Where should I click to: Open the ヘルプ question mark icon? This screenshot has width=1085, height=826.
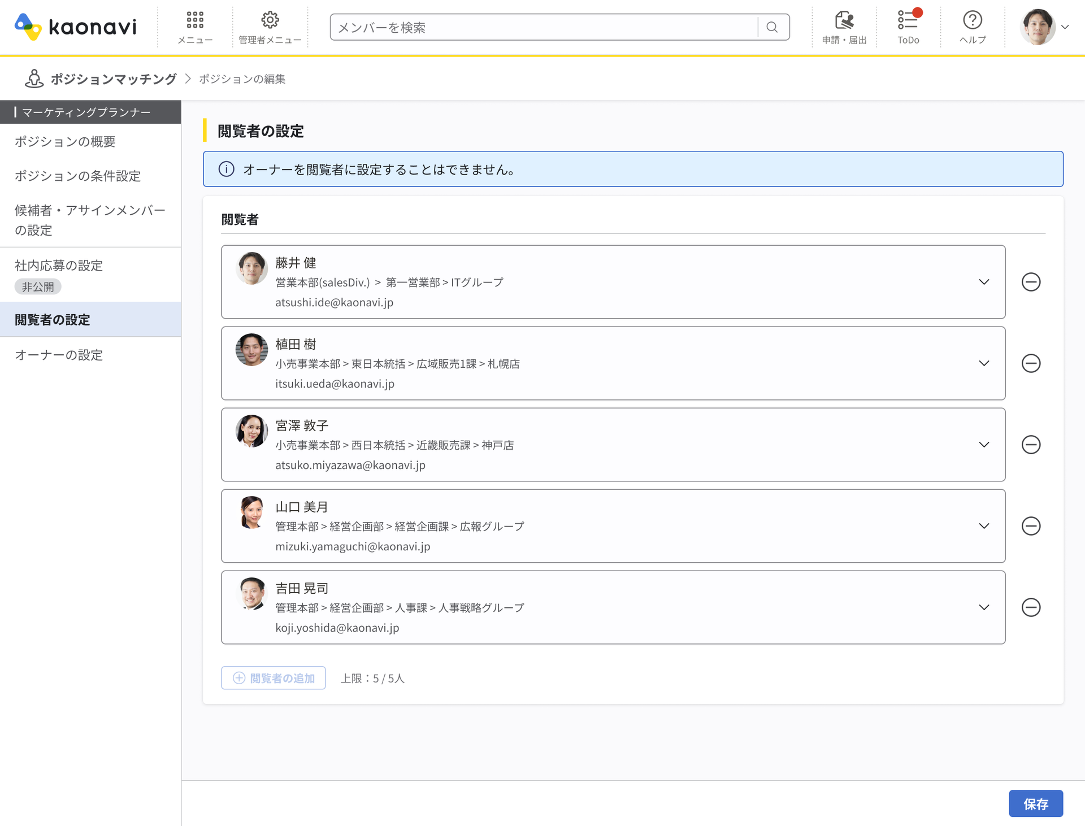pos(972,27)
